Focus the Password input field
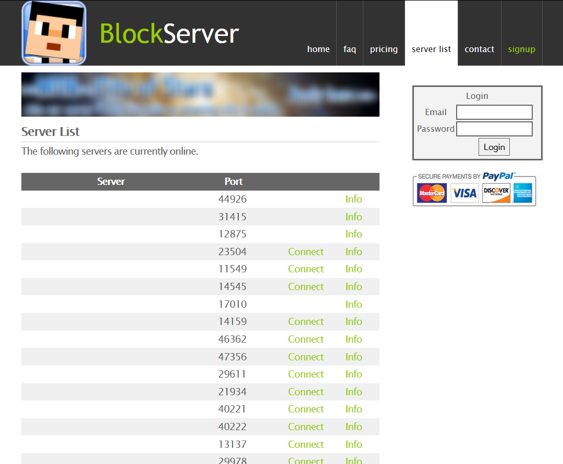563x464 pixels. pos(494,129)
